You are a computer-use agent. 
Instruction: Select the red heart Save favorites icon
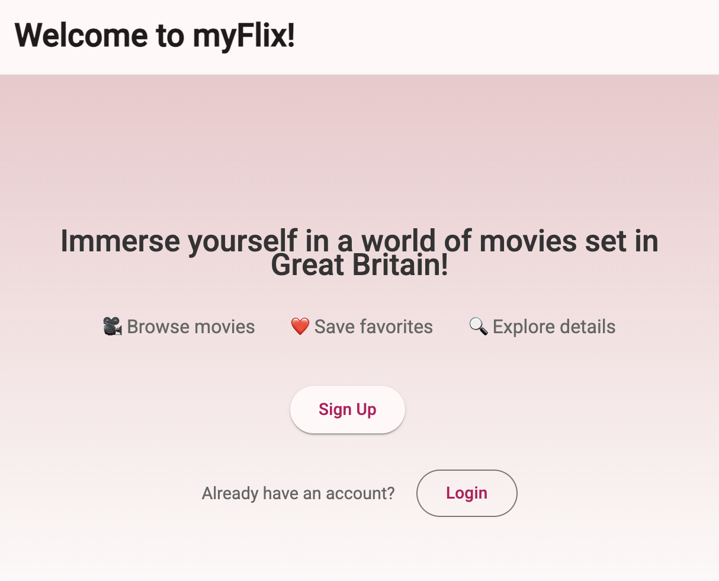tap(300, 326)
